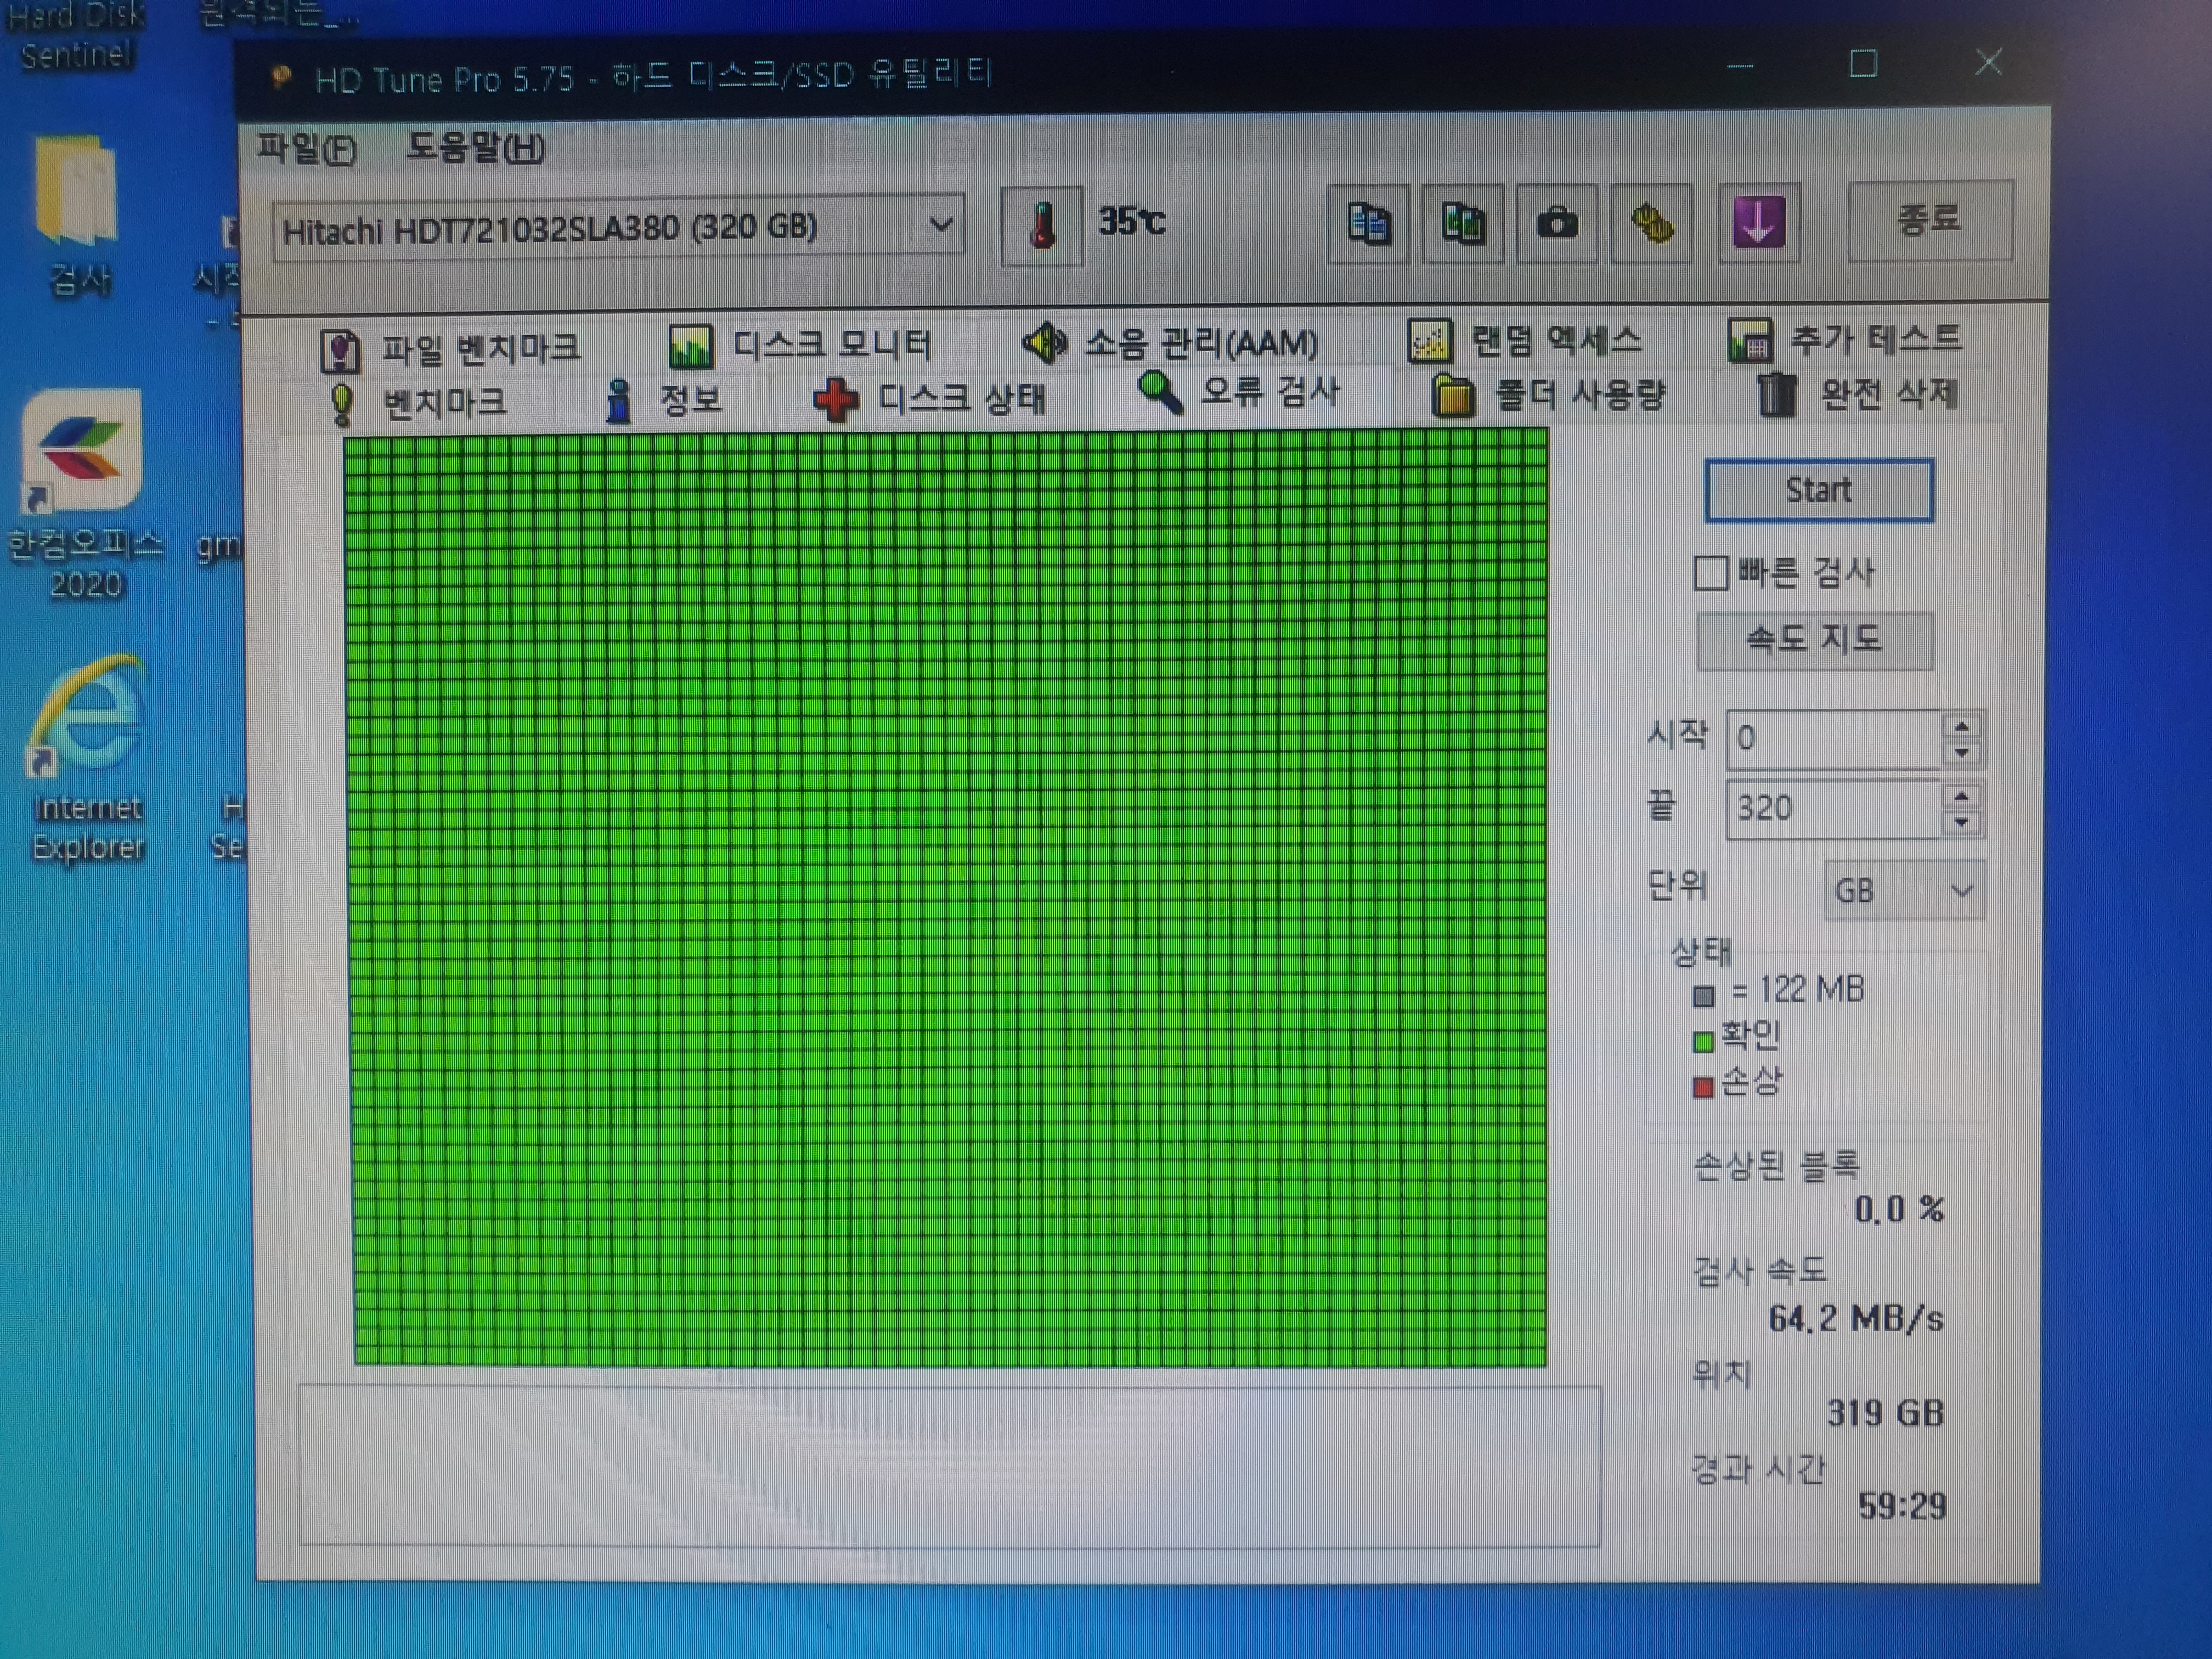The width and height of the screenshot is (2212, 1659).
Task: Click the empty log box below grid
Action: pos(950,1466)
